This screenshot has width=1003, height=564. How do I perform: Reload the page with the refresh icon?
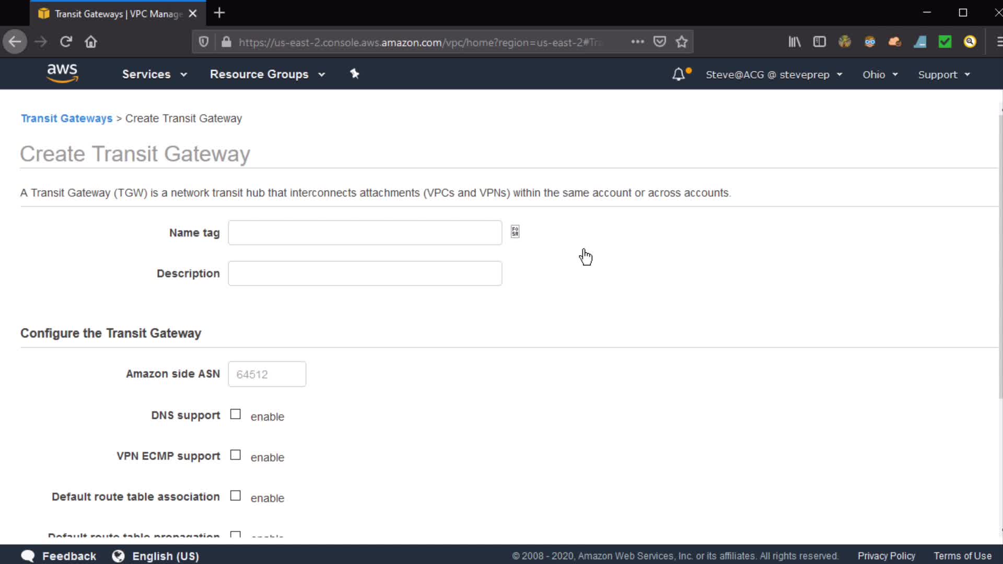tap(66, 42)
